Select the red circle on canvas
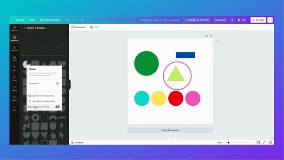This screenshot has width=284, height=160. [x=176, y=98]
